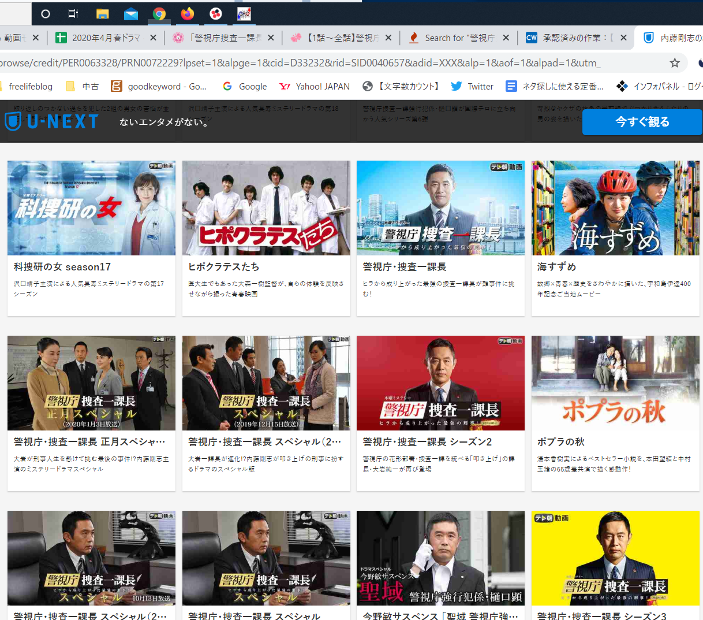Viewport: 703px width, 620px height.
Task: Close the 【1話～全話】警視庁 tab
Action: click(388, 38)
